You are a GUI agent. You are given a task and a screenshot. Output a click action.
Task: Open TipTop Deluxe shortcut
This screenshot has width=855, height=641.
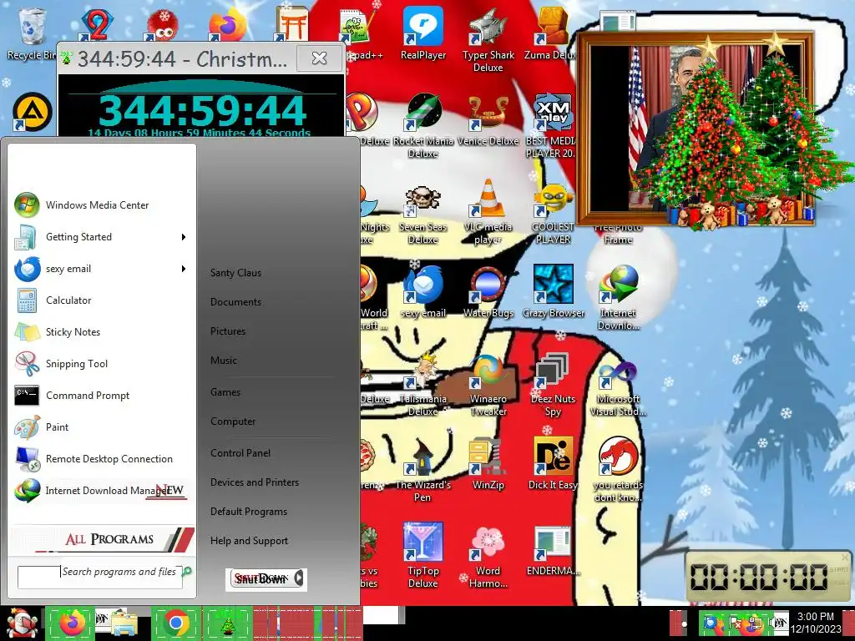422,556
